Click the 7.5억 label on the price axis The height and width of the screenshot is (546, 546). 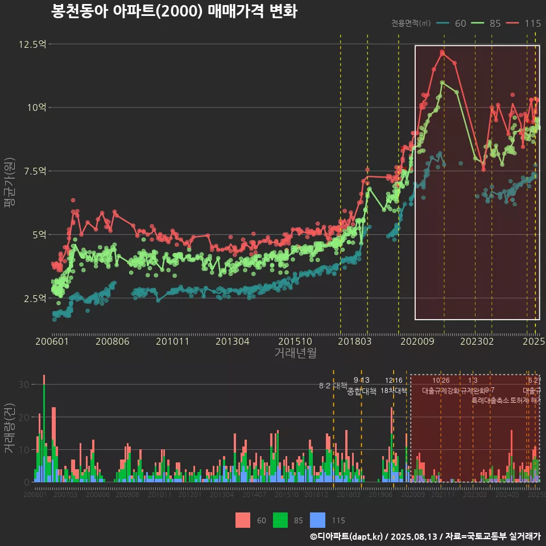[35, 171]
